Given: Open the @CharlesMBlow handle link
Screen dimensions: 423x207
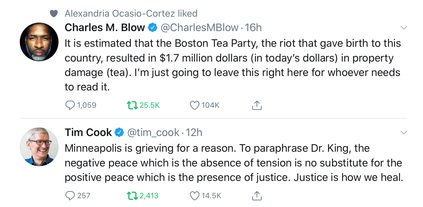Looking at the screenshot, I should [x=199, y=28].
